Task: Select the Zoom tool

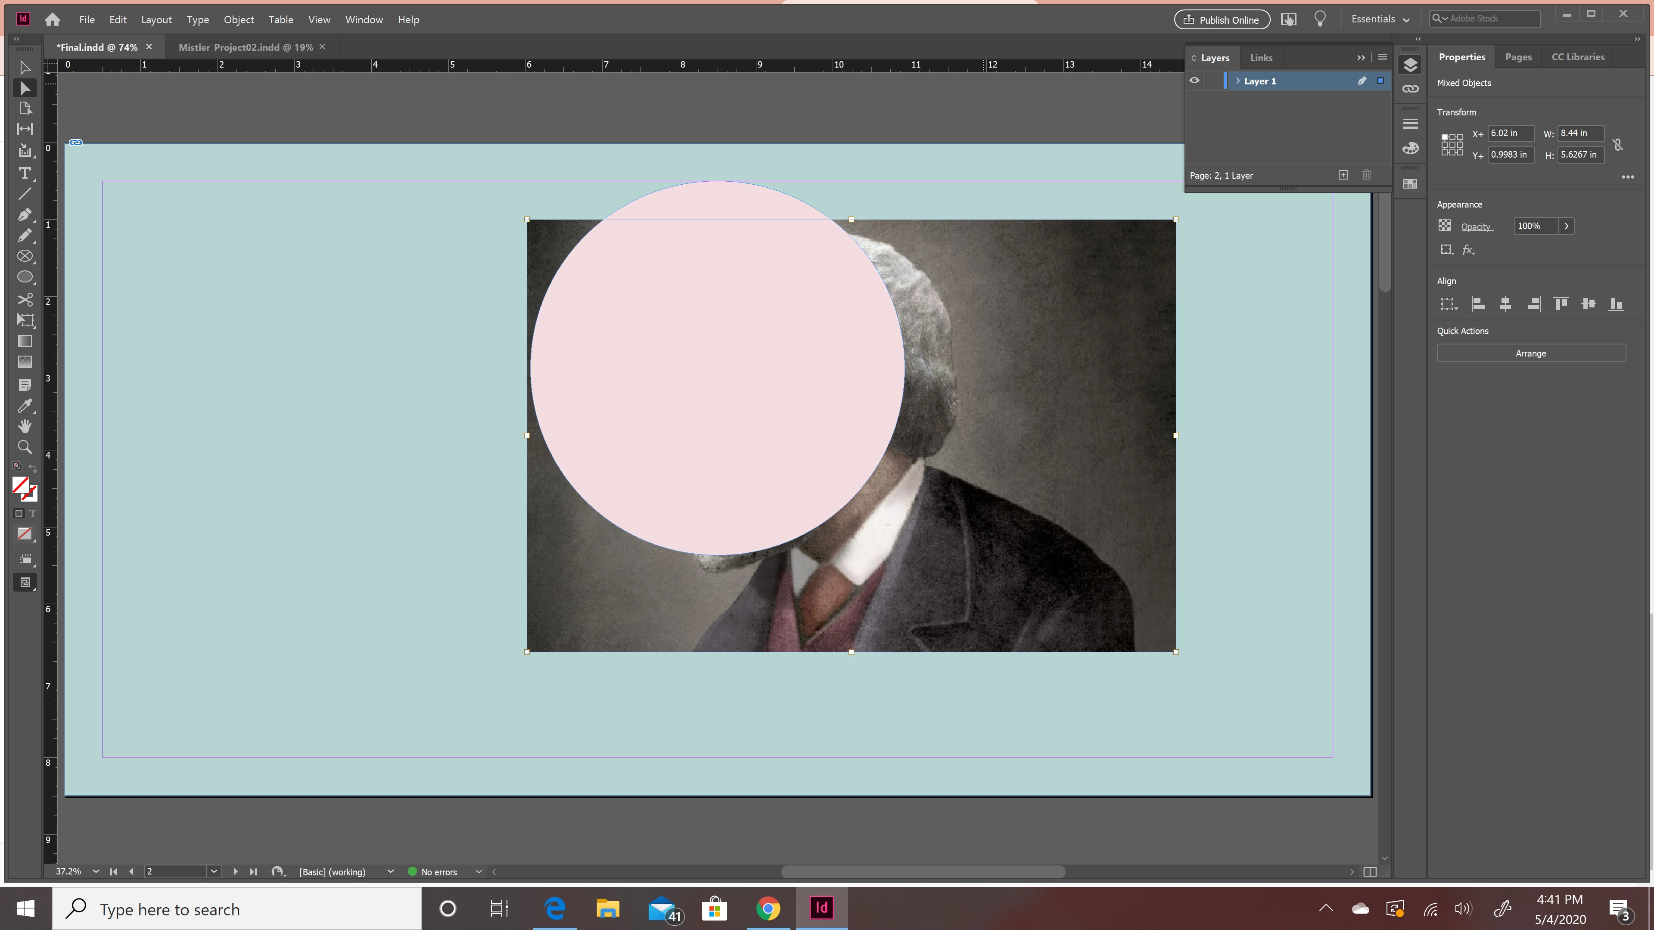Action: tap(25, 447)
